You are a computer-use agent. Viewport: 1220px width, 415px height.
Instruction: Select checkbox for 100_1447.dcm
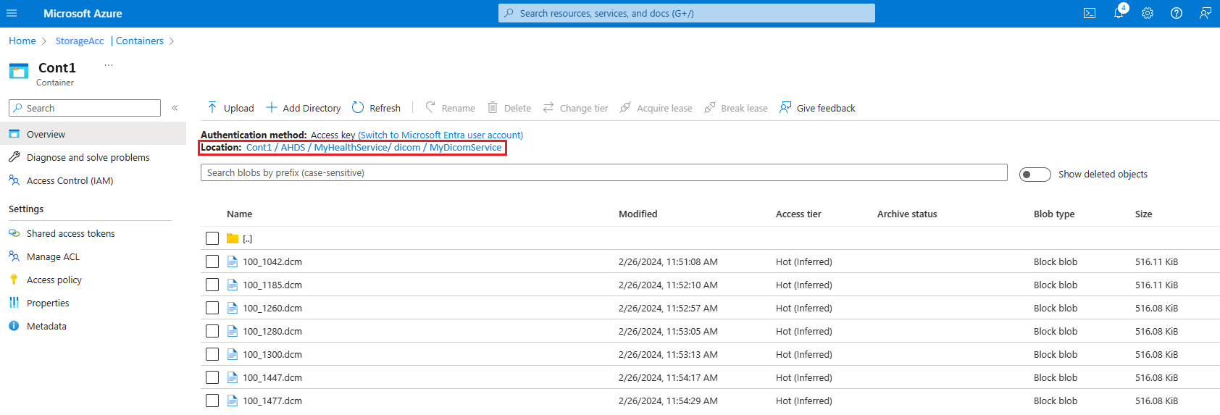(x=212, y=377)
